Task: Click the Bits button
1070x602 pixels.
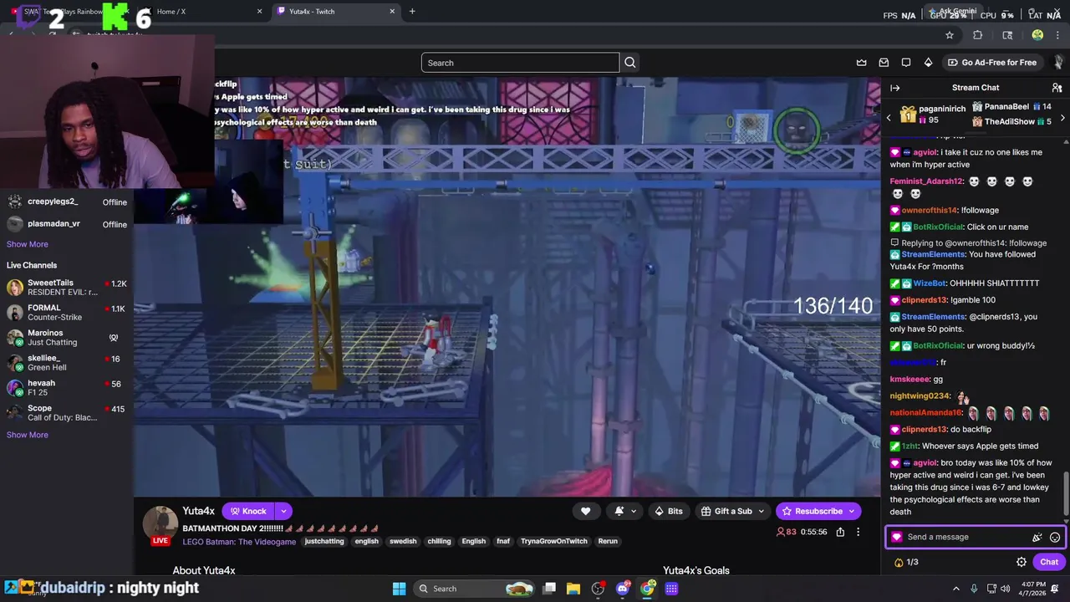Action: (668, 511)
